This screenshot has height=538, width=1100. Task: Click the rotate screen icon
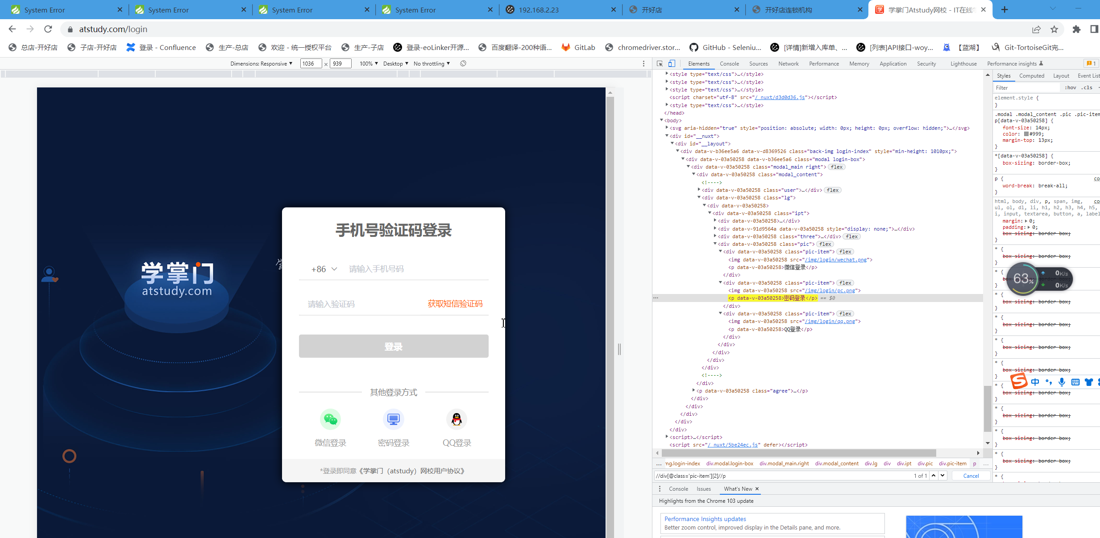(463, 64)
